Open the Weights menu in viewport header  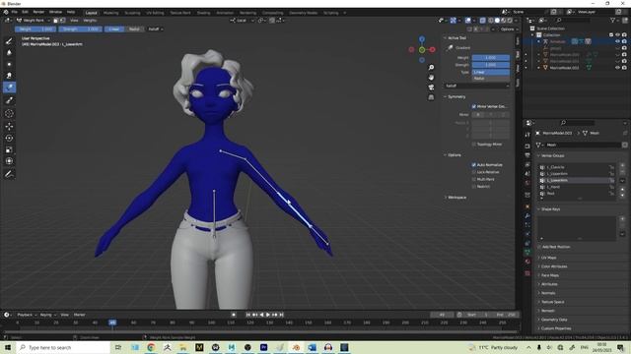[90, 20]
